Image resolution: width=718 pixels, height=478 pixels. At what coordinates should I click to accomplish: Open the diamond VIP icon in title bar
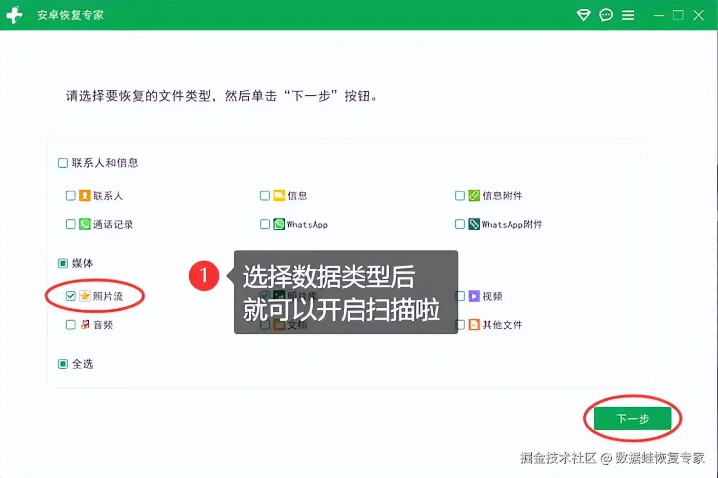pyautogui.click(x=583, y=15)
